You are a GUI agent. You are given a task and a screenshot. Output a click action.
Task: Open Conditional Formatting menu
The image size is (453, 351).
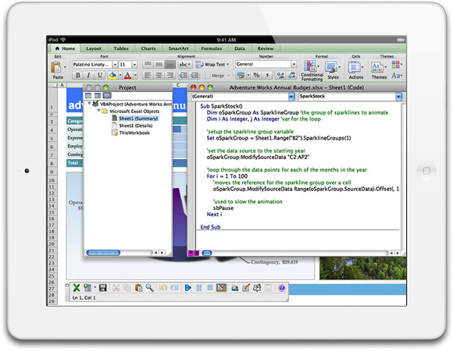click(x=312, y=70)
